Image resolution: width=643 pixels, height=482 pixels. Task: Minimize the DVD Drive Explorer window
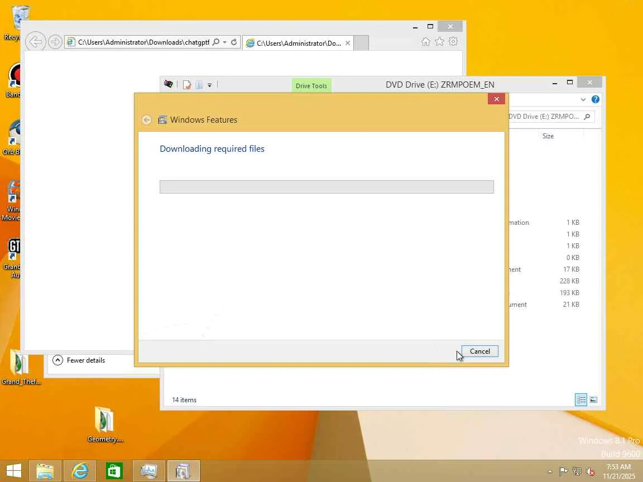click(x=555, y=83)
